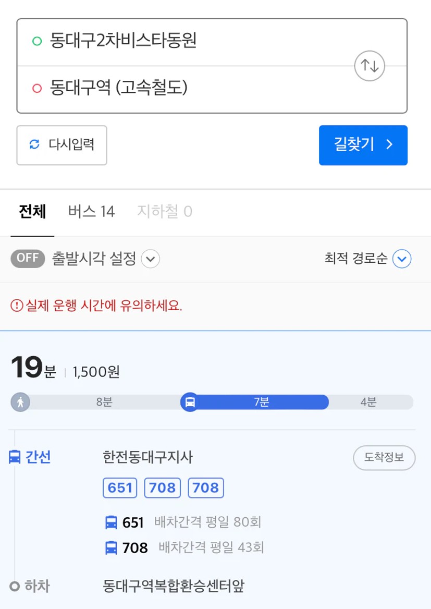Switch to the 지하철 0 tab
The width and height of the screenshot is (431, 609).
point(165,212)
